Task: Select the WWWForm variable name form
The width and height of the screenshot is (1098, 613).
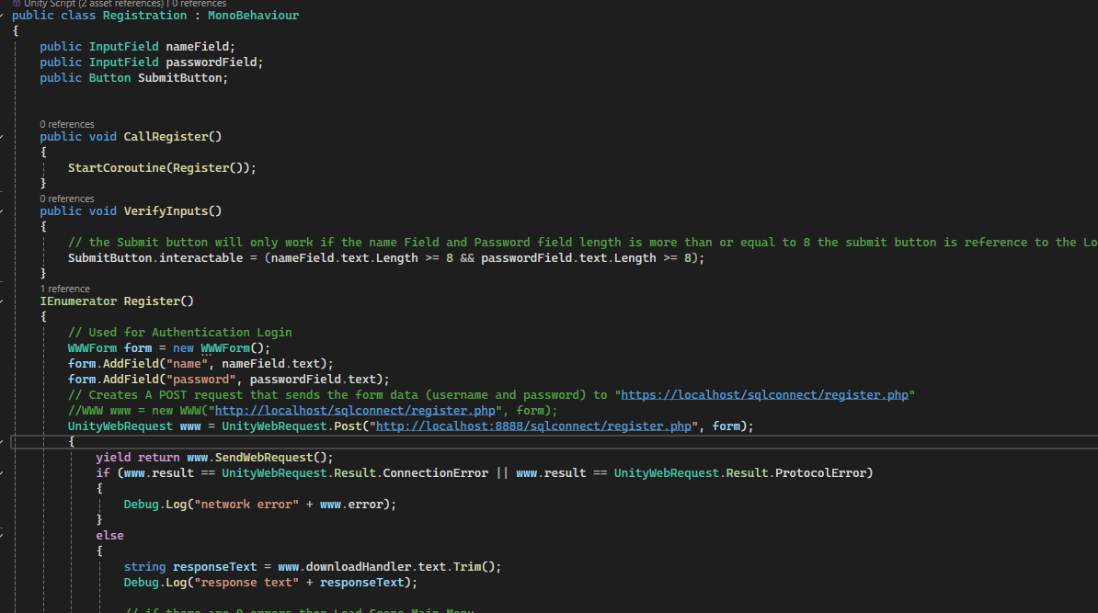Action: click(x=138, y=347)
